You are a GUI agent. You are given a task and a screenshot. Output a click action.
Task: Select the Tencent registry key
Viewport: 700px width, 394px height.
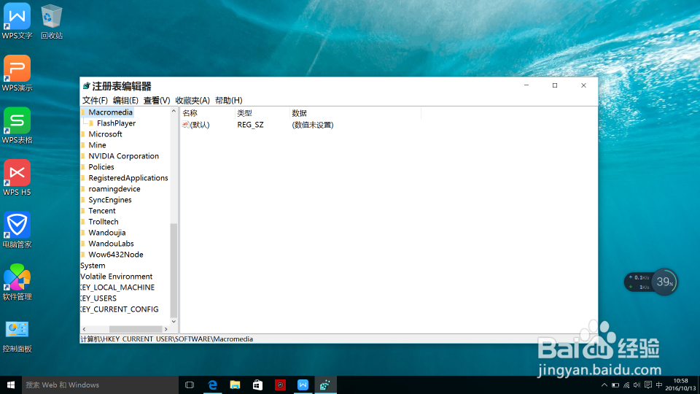click(102, 211)
